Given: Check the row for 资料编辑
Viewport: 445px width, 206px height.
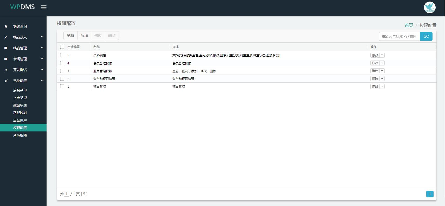Looking at the screenshot, I should (62, 55).
